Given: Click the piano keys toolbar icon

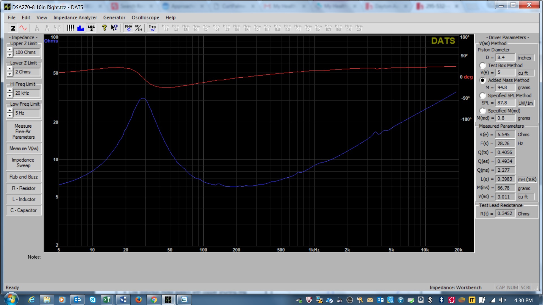Looking at the screenshot, I should [x=70, y=28].
